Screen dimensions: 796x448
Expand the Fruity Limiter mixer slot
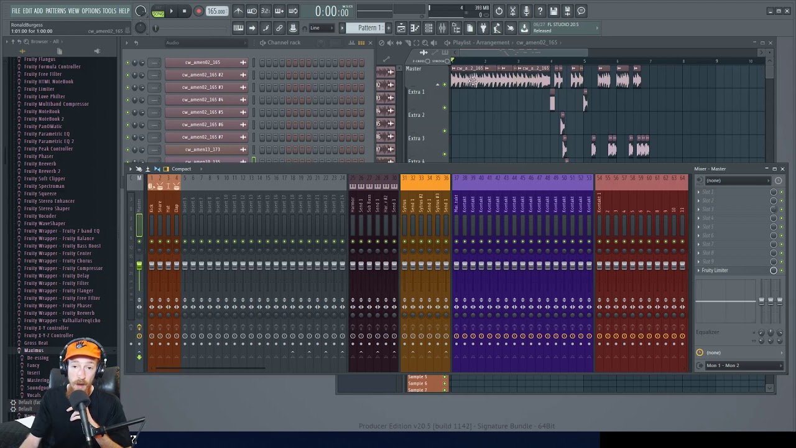(x=698, y=271)
